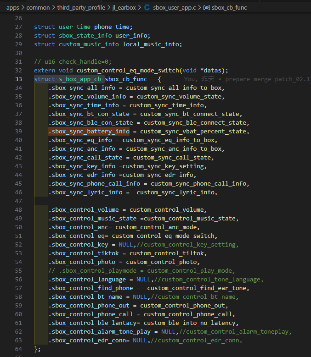
Task: Click '.sbox_sync_edr_info' member
Action: click(x=82, y=175)
